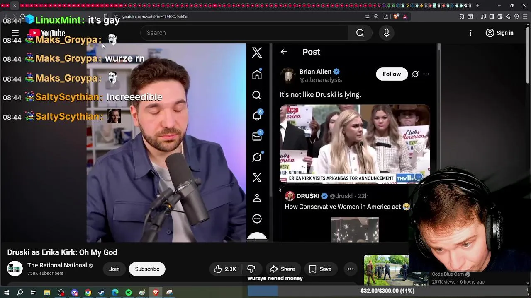
Task: Open the Brave main hamburger menu
Action: coord(525,17)
